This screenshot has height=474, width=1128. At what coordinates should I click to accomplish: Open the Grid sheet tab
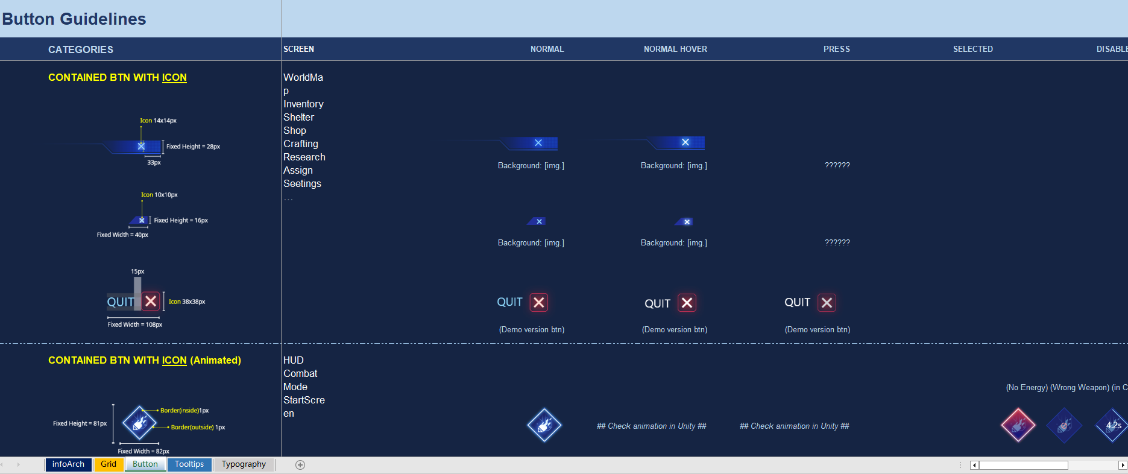coord(109,464)
